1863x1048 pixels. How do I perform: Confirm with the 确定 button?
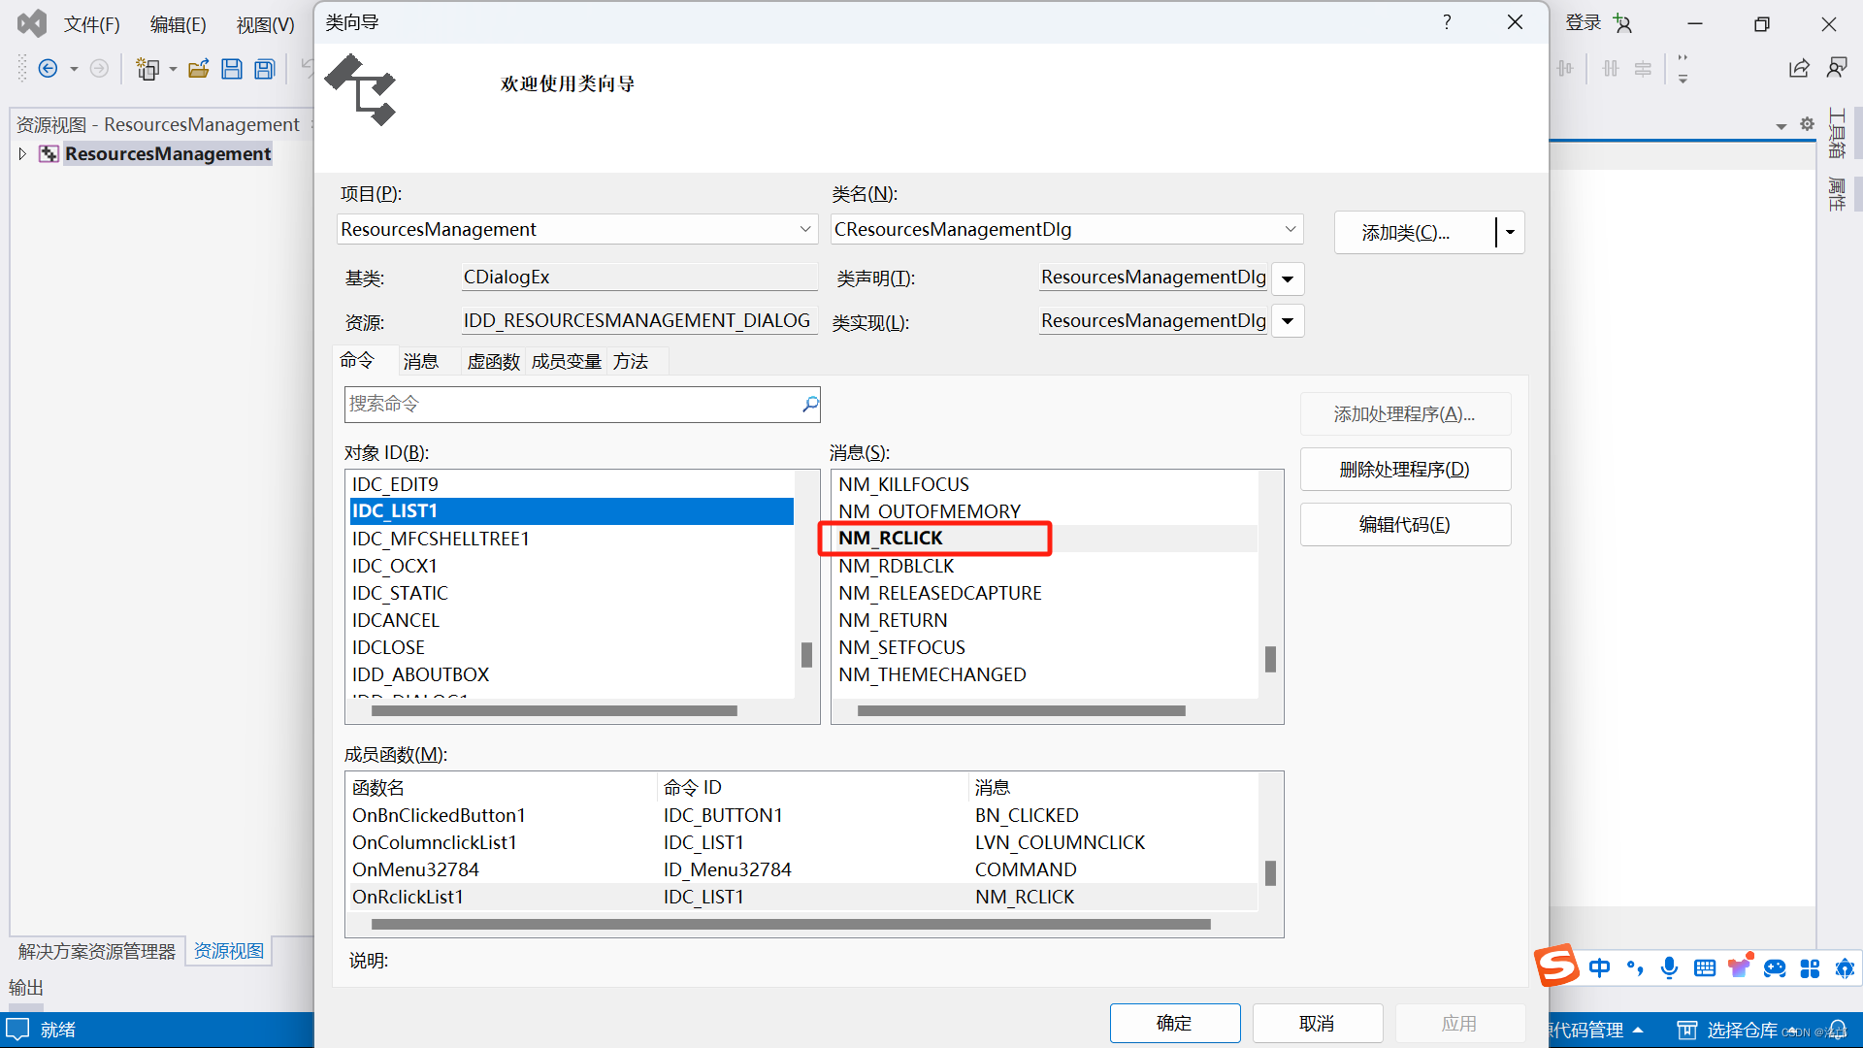[x=1175, y=1023]
